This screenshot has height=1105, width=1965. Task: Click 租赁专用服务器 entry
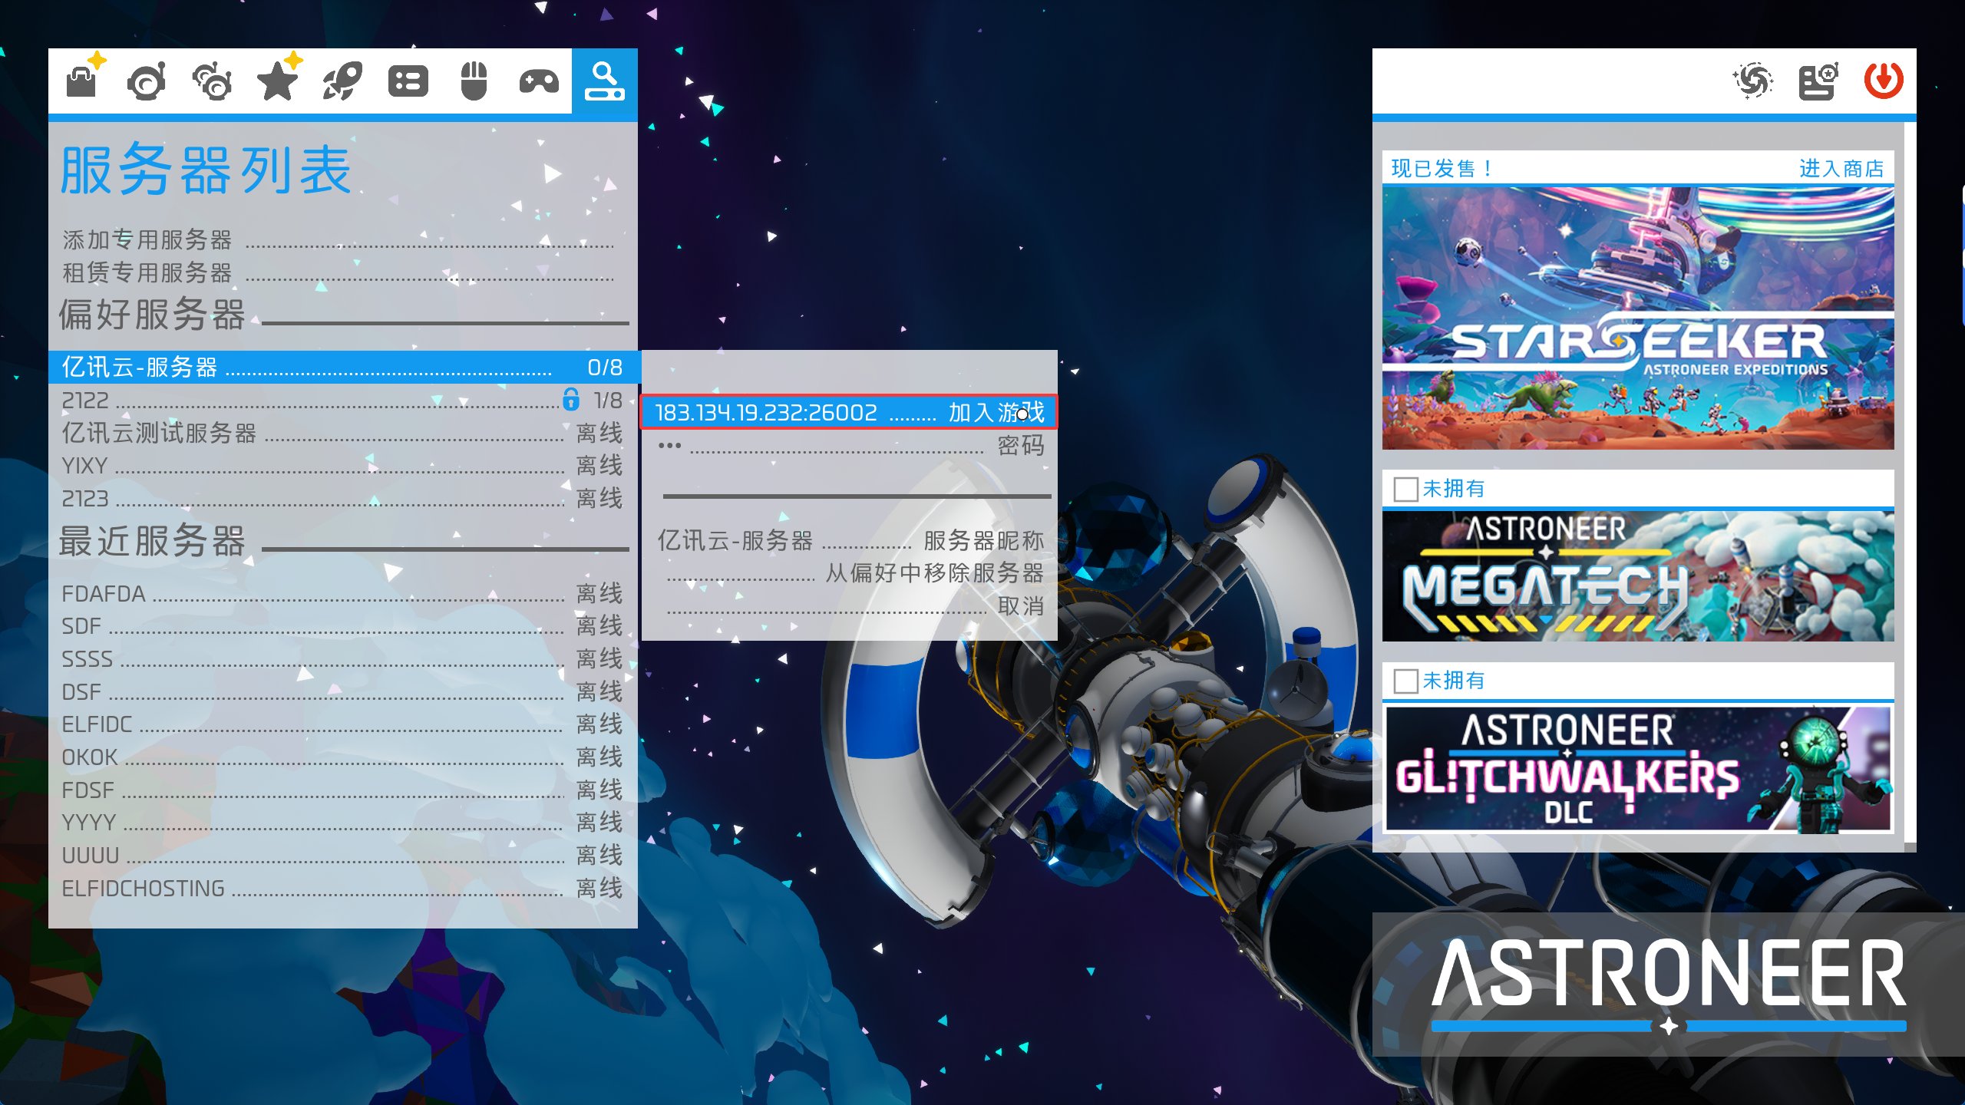tap(338, 272)
